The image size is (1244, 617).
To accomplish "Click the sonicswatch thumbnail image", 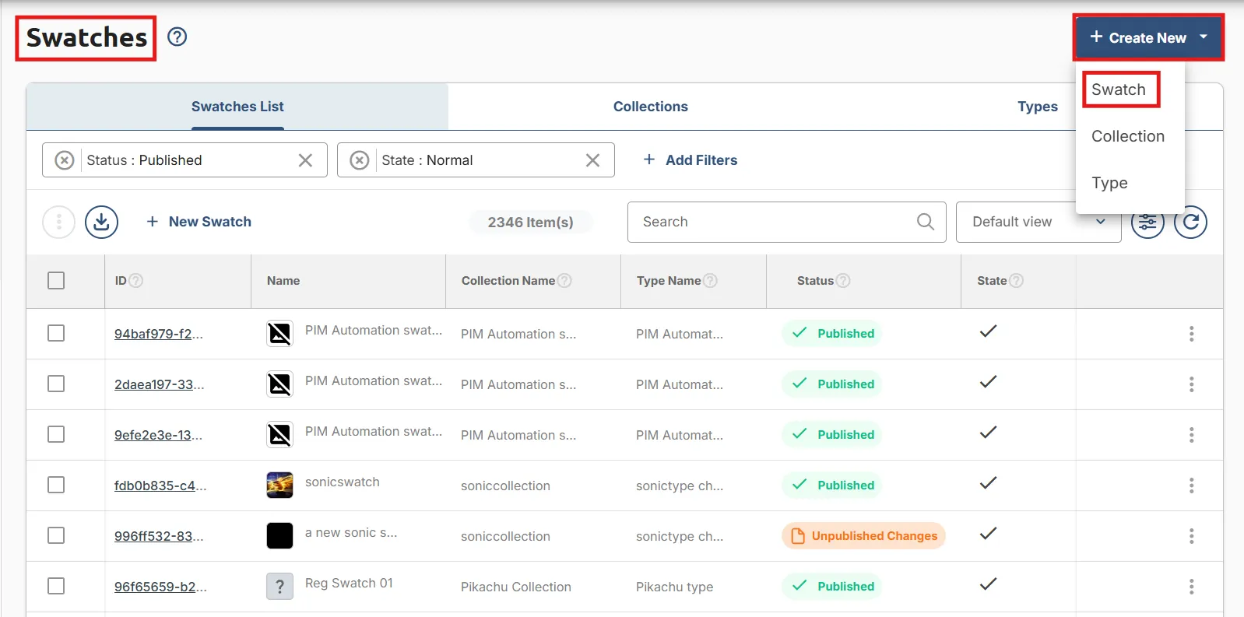I will pyautogui.click(x=279, y=485).
